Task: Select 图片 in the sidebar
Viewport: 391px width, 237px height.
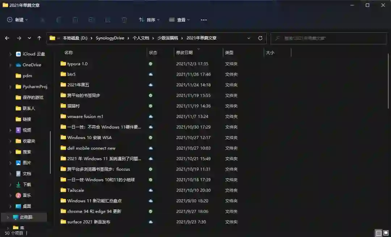Action: (24, 163)
